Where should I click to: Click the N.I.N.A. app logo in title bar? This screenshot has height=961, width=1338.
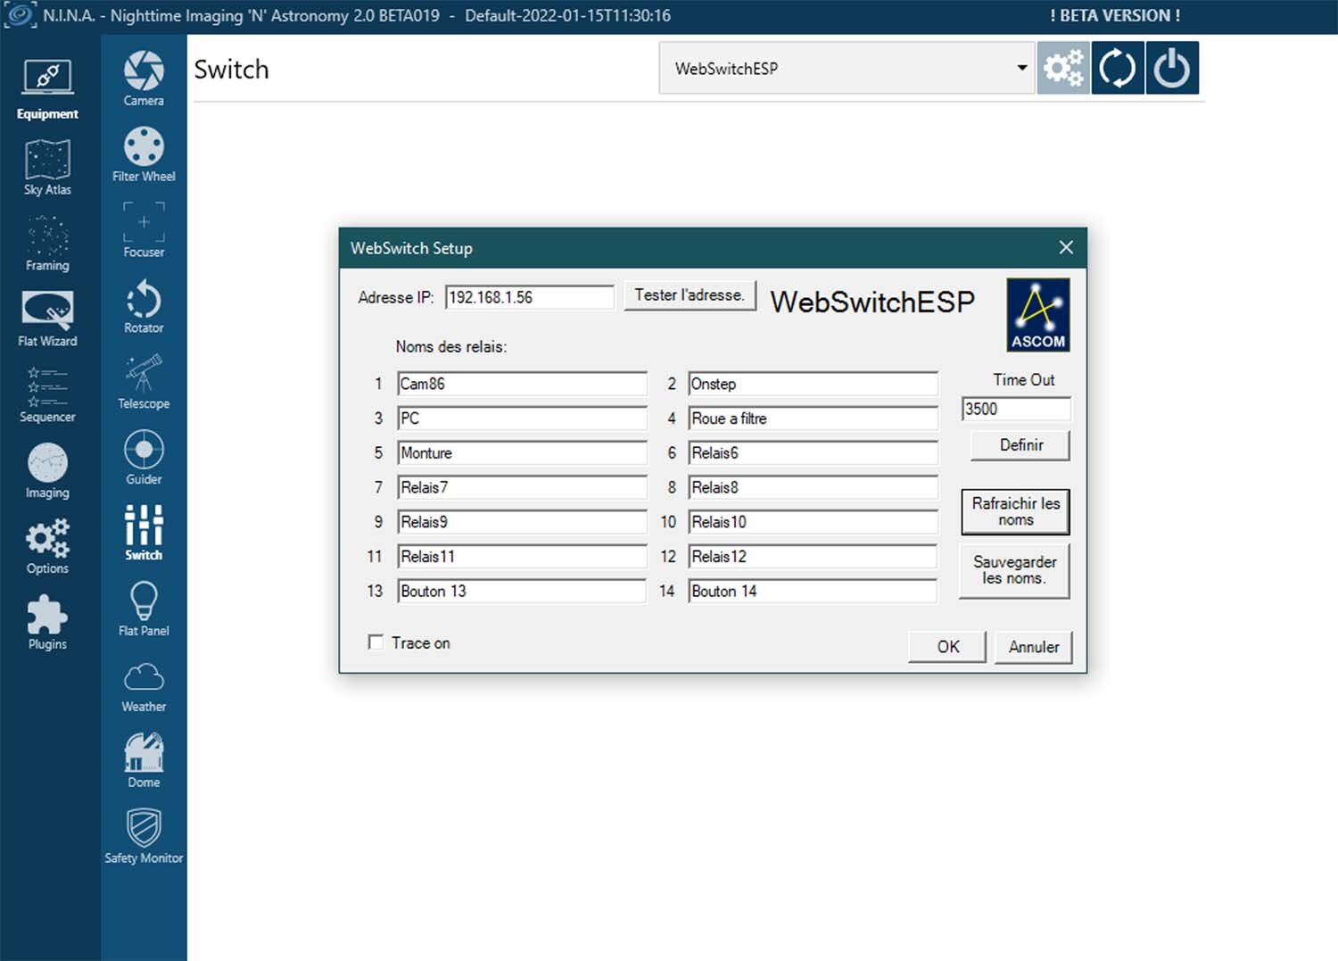[x=20, y=15]
